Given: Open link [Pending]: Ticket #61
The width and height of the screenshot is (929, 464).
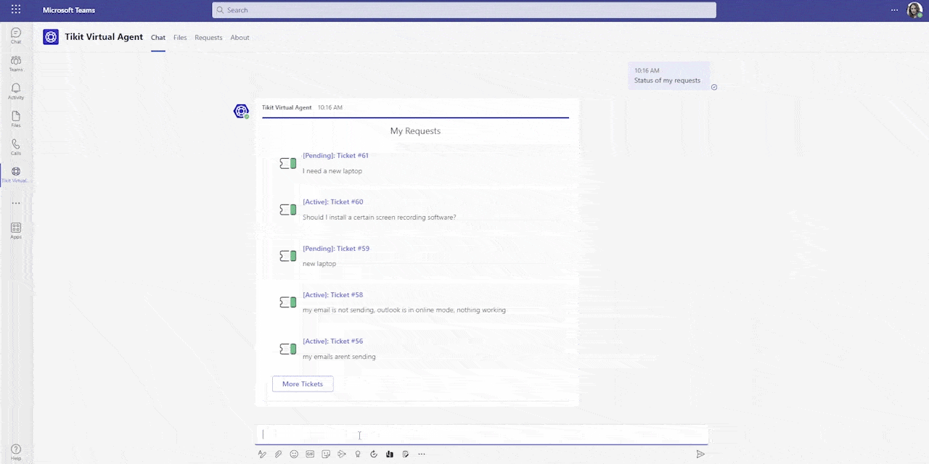Looking at the screenshot, I should 335,155.
